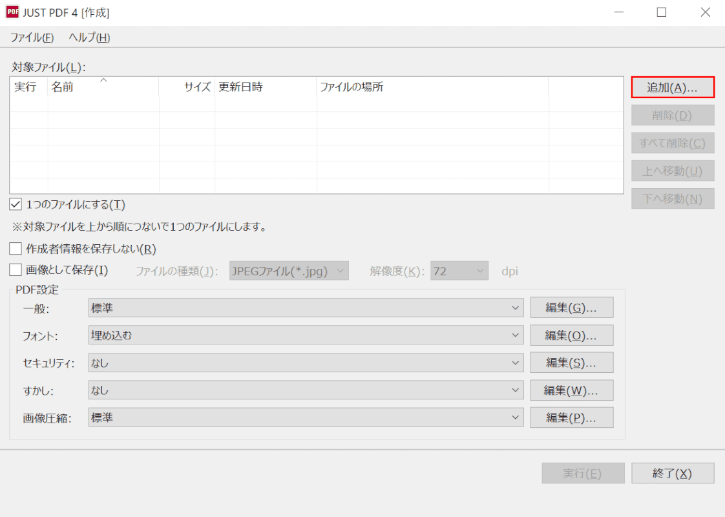Open the ヘルプ(H) menu
725x517 pixels.
coord(89,37)
